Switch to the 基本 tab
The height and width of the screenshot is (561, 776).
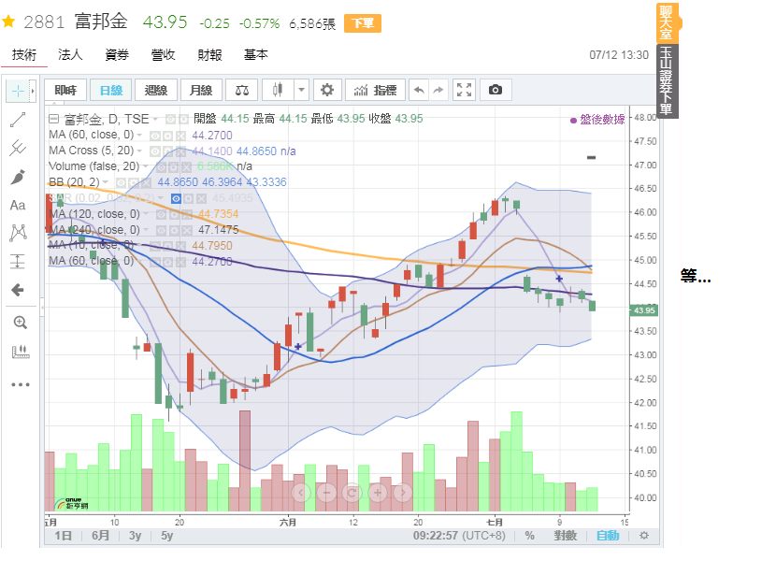pos(256,54)
